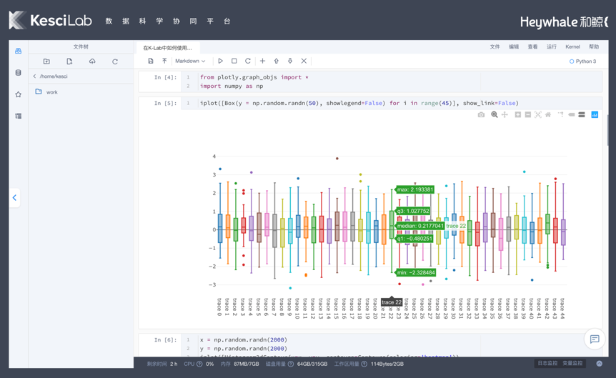The height and width of the screenshot is (378, 616).
Task: Zoom out on the plot
Action: click(x=528, y=115)
